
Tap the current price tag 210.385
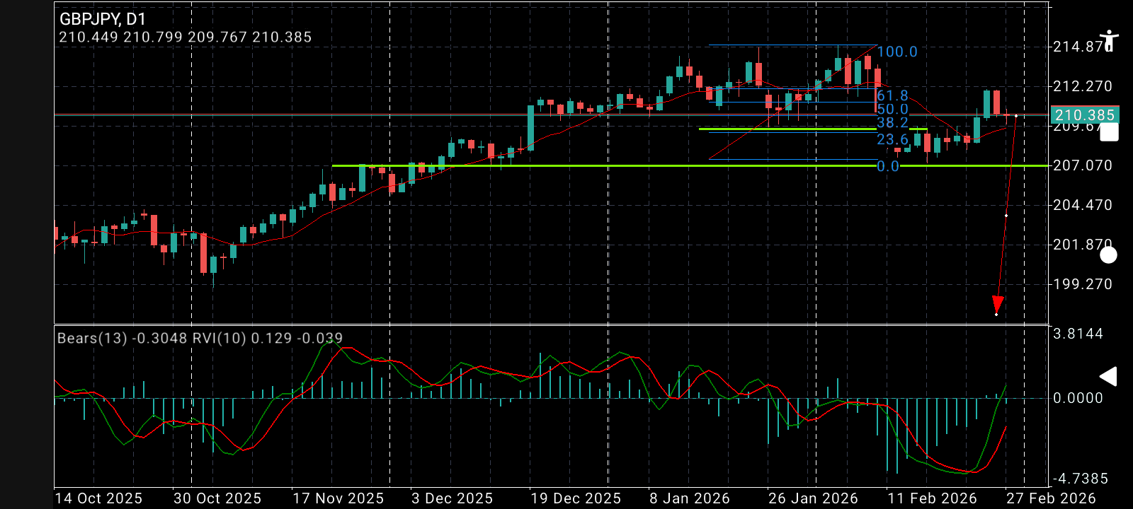click(x=1083, y=115)
